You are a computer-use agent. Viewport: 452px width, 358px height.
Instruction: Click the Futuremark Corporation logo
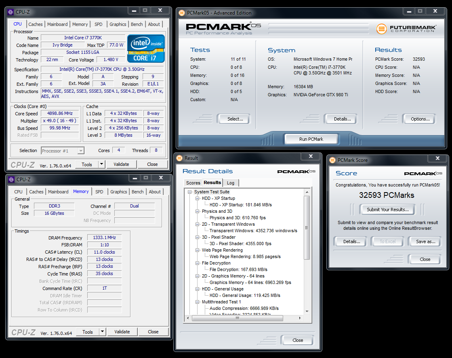[x=406, y=29]
